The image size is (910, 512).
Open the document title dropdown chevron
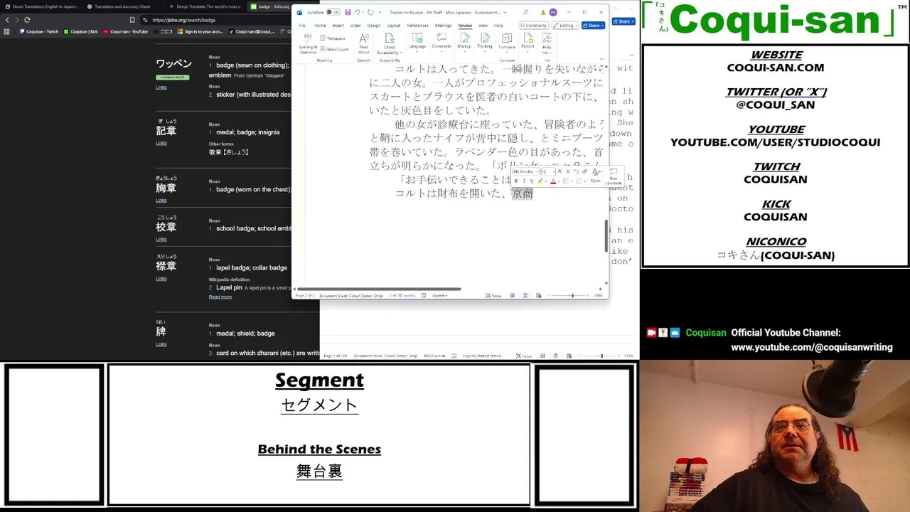(x=505, y=12)
